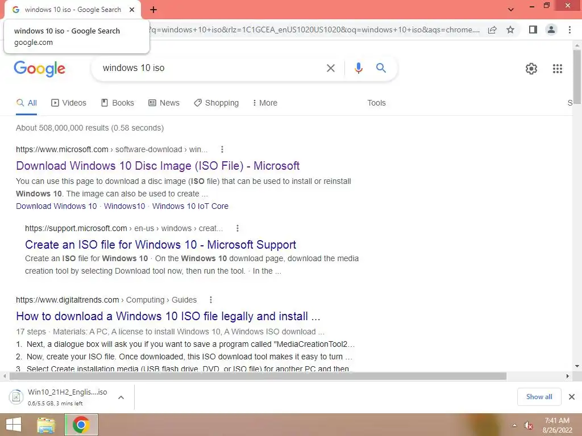Click the blue magnifier search button

click(381, 68)
